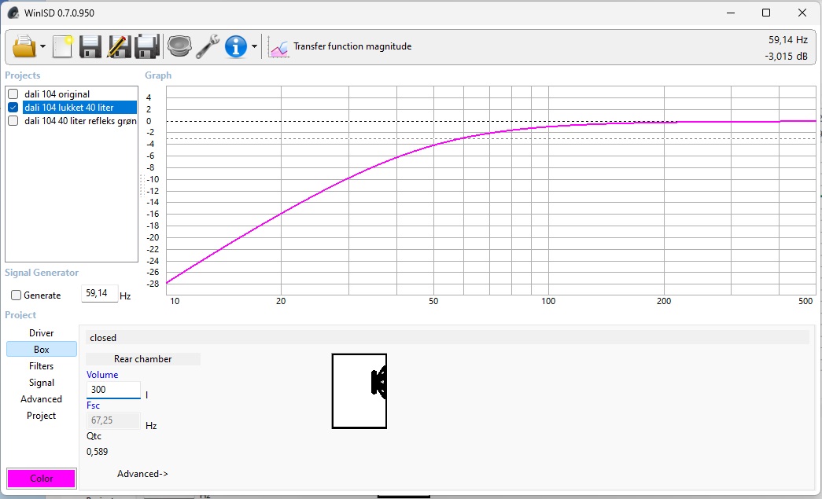Check dali 104 40 liter refleks grøn
The image size is (822, 499).
[x=13, y=121]
